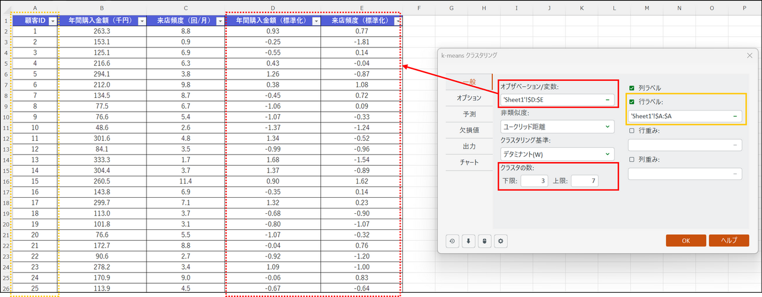Open filter dropdown on 年間購入金額（千円）header
This screenshot has height=297, width=762.
(141, 21)
